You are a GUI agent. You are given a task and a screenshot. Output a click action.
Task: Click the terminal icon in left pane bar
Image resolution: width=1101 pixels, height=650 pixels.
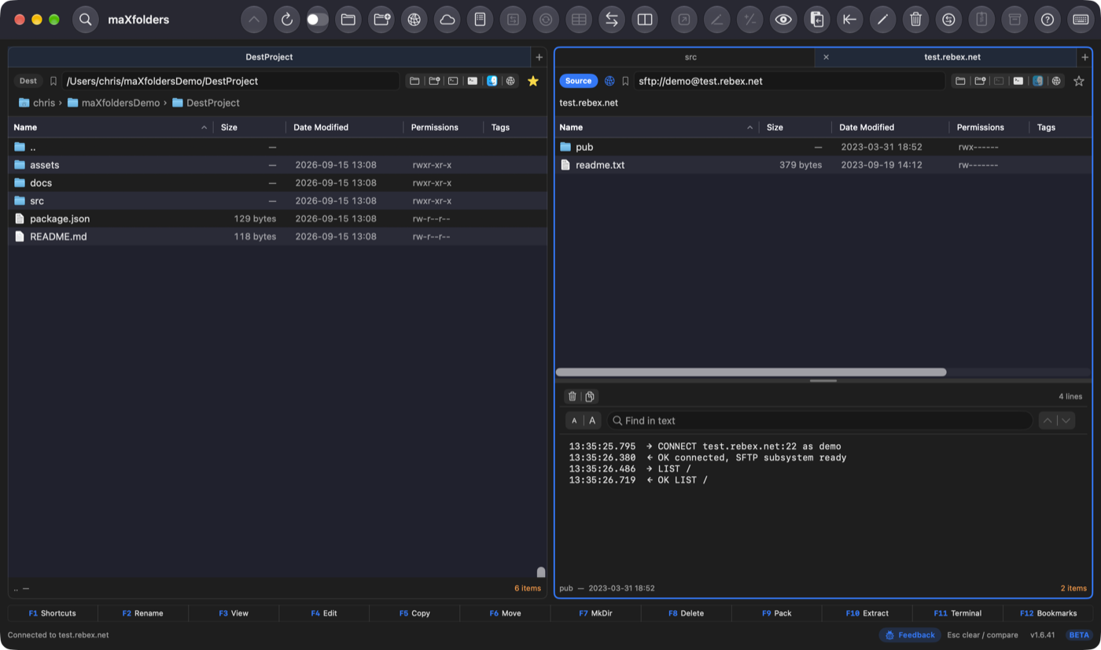453,81
